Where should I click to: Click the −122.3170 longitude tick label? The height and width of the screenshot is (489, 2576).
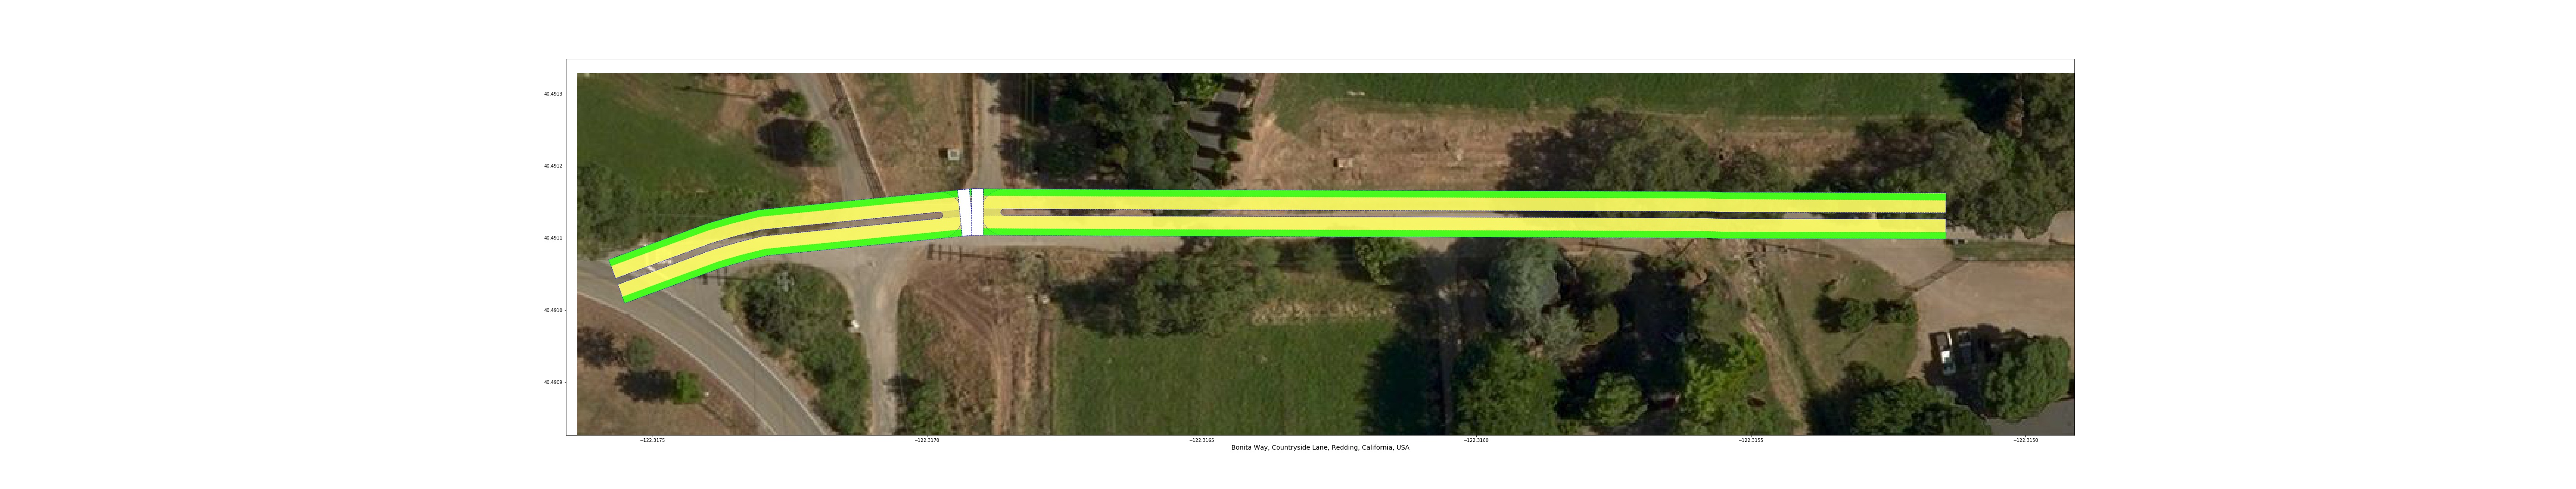pyautogui.click(x=927, y=440)
